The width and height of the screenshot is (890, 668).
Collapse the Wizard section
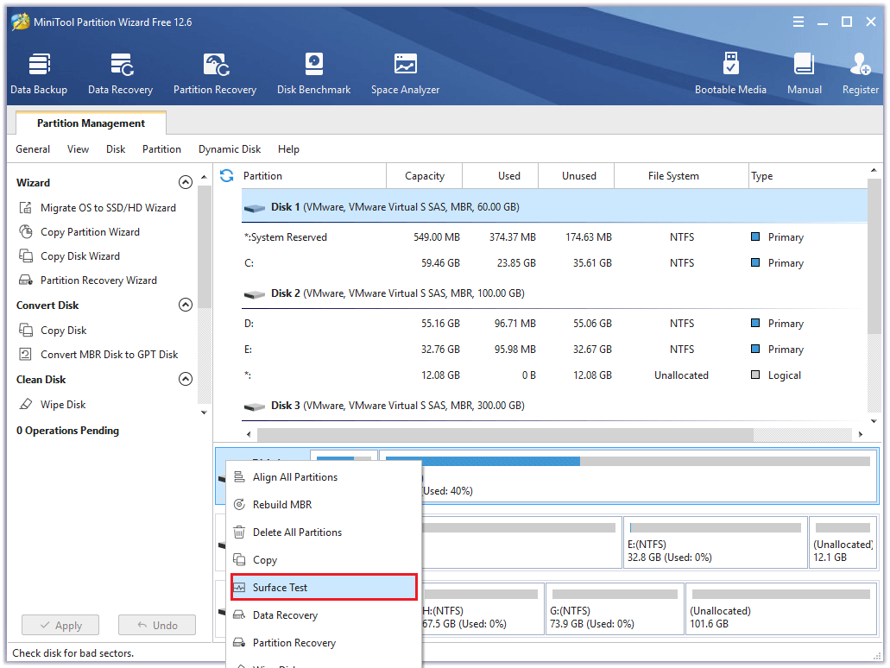pyautogui.click(x=185, y=182)
